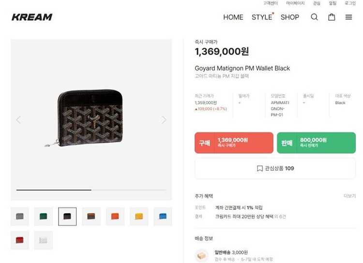
Task: Select the green wallet color thumbnail
Action: tap(44, 216)
